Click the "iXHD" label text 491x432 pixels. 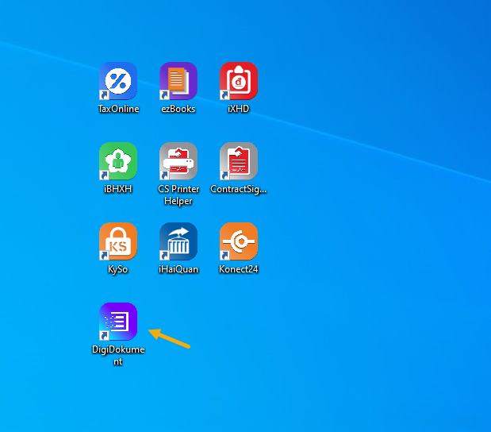click(238, 109)
